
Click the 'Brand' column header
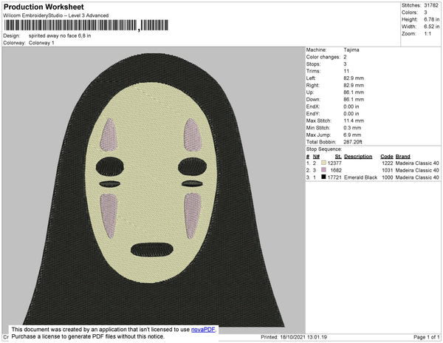pyautogui.click(x=402, y=157)
